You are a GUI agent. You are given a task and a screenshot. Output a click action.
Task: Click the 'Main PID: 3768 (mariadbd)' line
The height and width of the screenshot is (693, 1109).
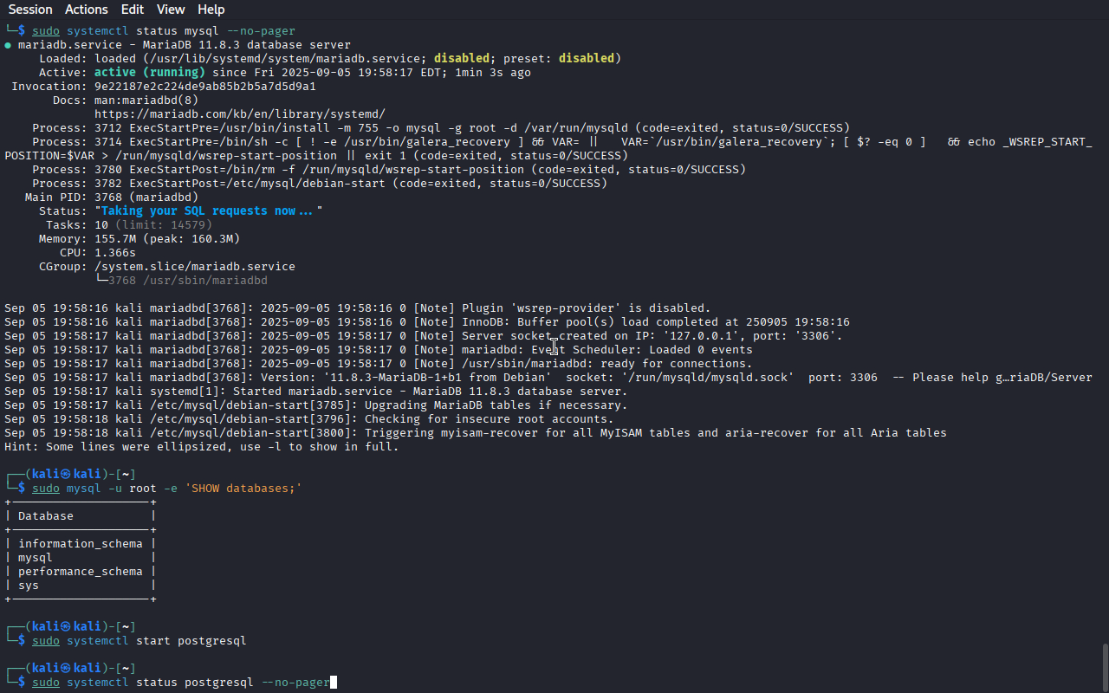(112, 198)
